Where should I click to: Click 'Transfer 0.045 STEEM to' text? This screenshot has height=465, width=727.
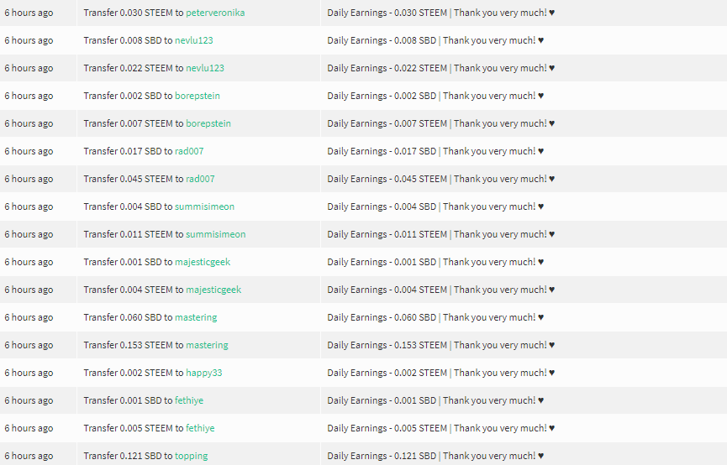134,180
